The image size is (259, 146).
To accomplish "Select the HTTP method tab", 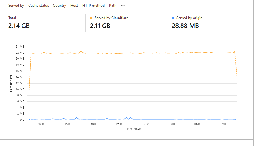I will point(93,6).
